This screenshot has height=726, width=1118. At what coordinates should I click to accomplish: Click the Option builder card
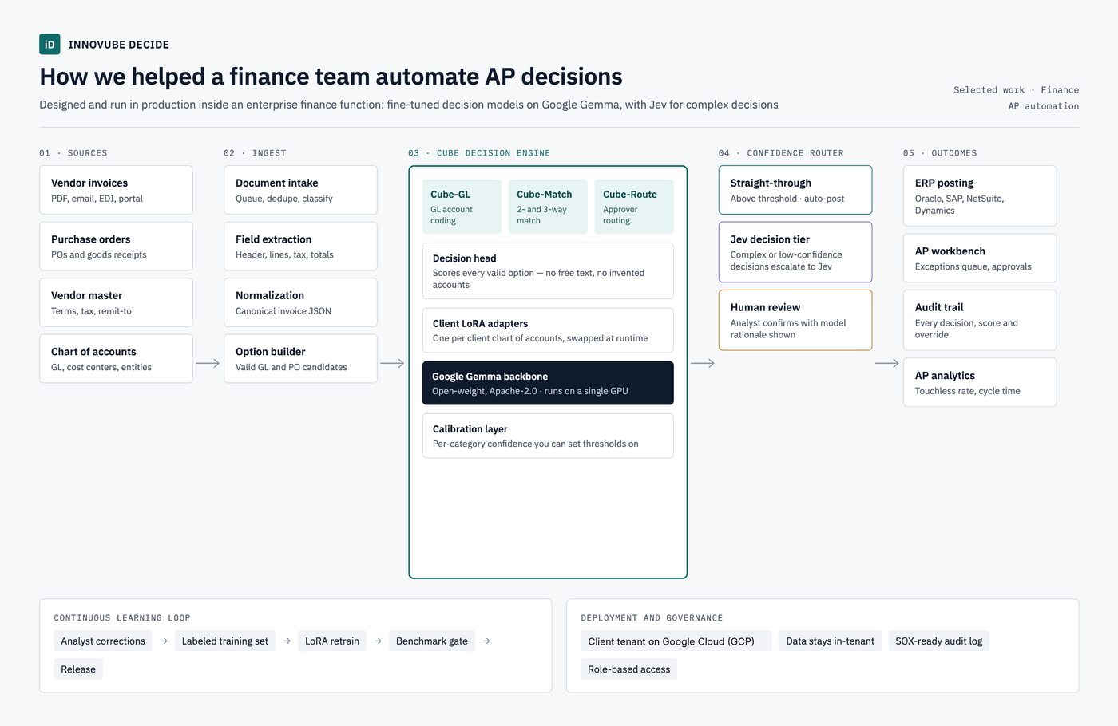coord(300,358)
